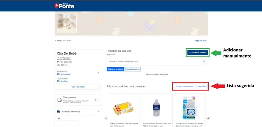Expand the Você ganhou chevron arrow
This screenshot has width=262, height=127.
pyautogui.click(x=98, y=73)
